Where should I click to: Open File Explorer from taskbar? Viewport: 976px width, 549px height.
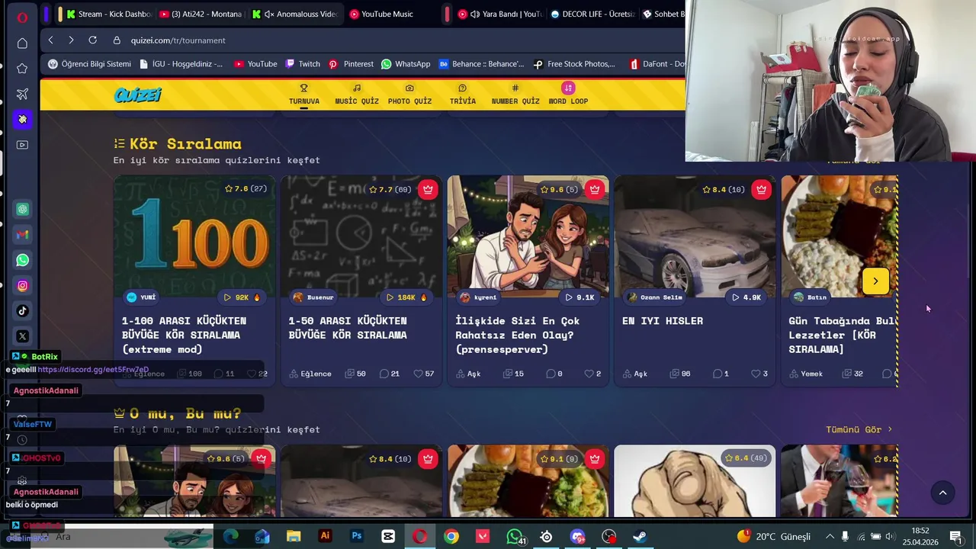coord(294,536)
